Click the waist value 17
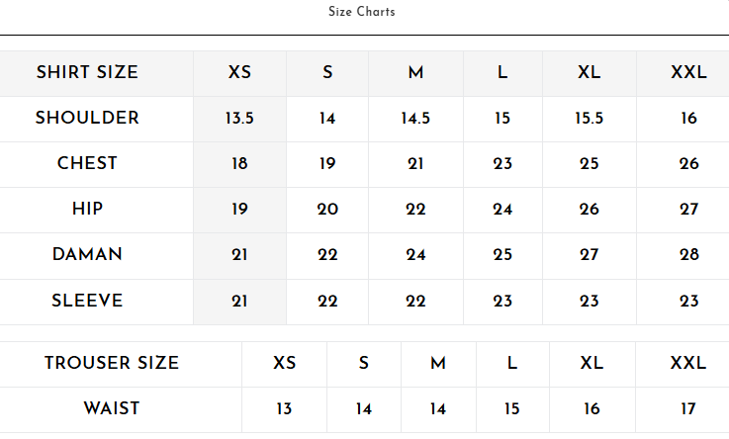Image resolution: width=729 pixels, height=439 pixels. pos(688,409)
